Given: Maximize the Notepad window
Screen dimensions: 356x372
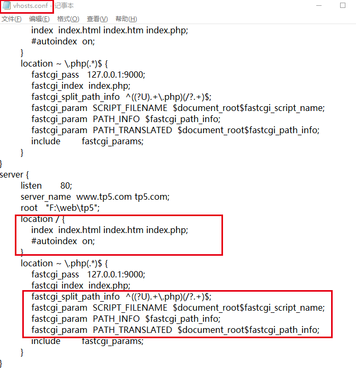Looking at the screenshot, I should (343, 5).
